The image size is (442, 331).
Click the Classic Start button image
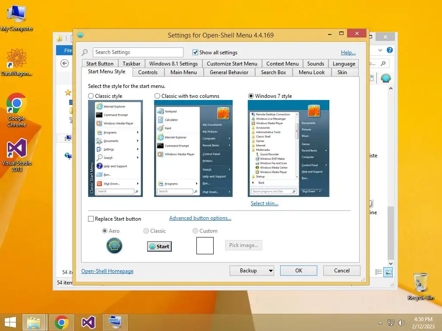159,246
